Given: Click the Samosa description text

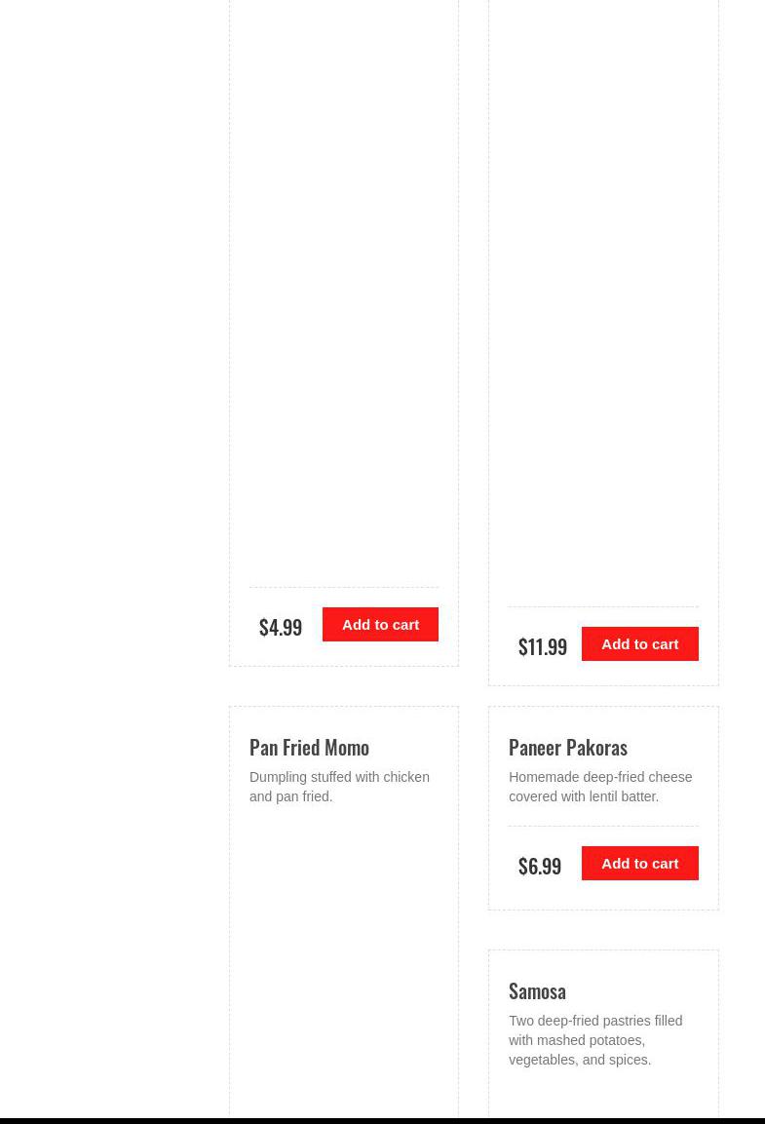Looking at the screenshot, I should point(594,1040).
